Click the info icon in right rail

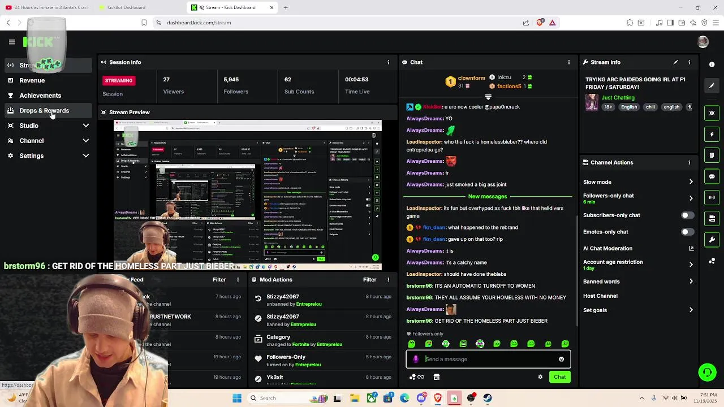(712, 64)
